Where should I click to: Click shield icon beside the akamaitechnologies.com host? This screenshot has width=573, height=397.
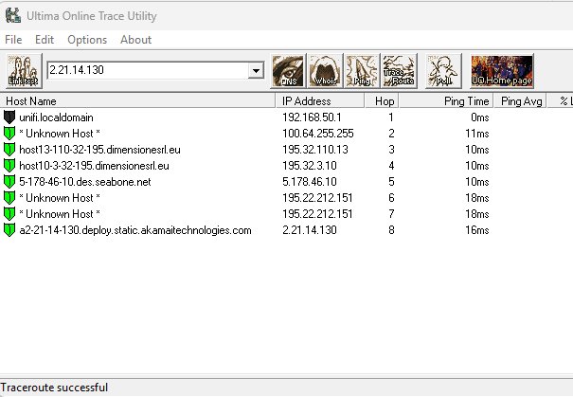pos(9,230)
